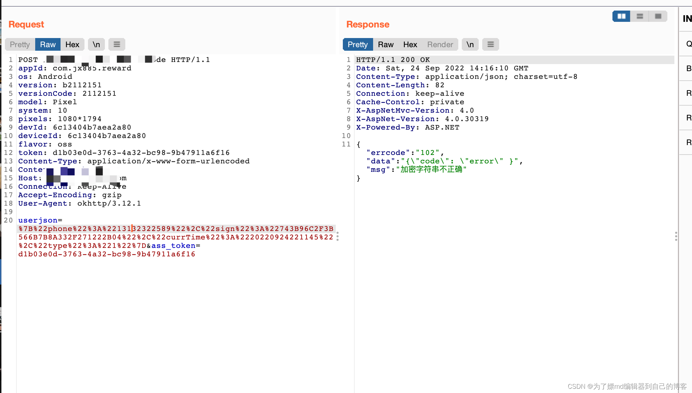Select Raw tab in Response pane
Screen dimensions: 692x393
coord(385,44)
